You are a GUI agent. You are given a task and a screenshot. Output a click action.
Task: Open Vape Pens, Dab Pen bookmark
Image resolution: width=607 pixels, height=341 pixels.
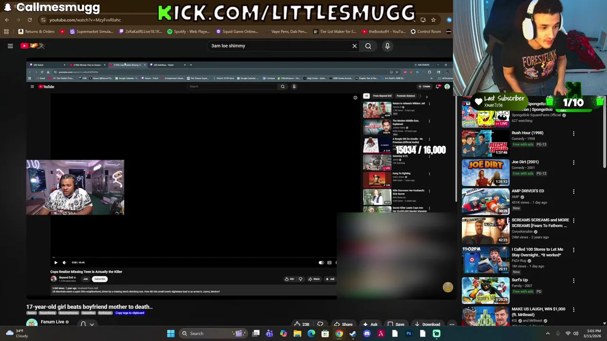click(x=285, y=32)
